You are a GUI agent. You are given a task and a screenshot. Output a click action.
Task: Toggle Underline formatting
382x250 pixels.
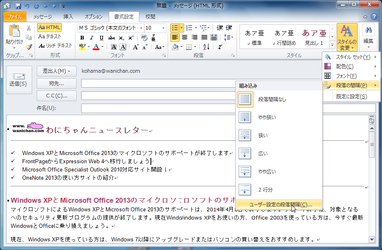101,38
